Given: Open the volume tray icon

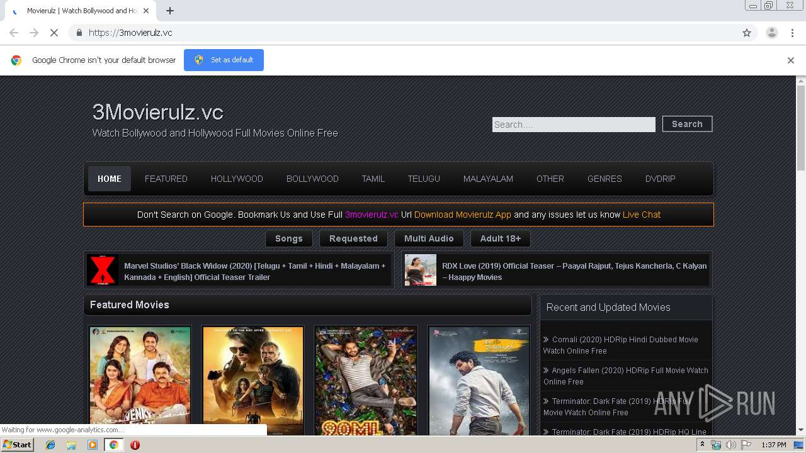Looking at the screenshot, I should pos(730,445).
